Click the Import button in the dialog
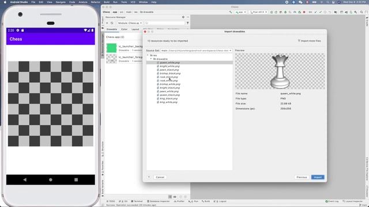The height and width of the screenshot is (207, 369). [318, 177]
